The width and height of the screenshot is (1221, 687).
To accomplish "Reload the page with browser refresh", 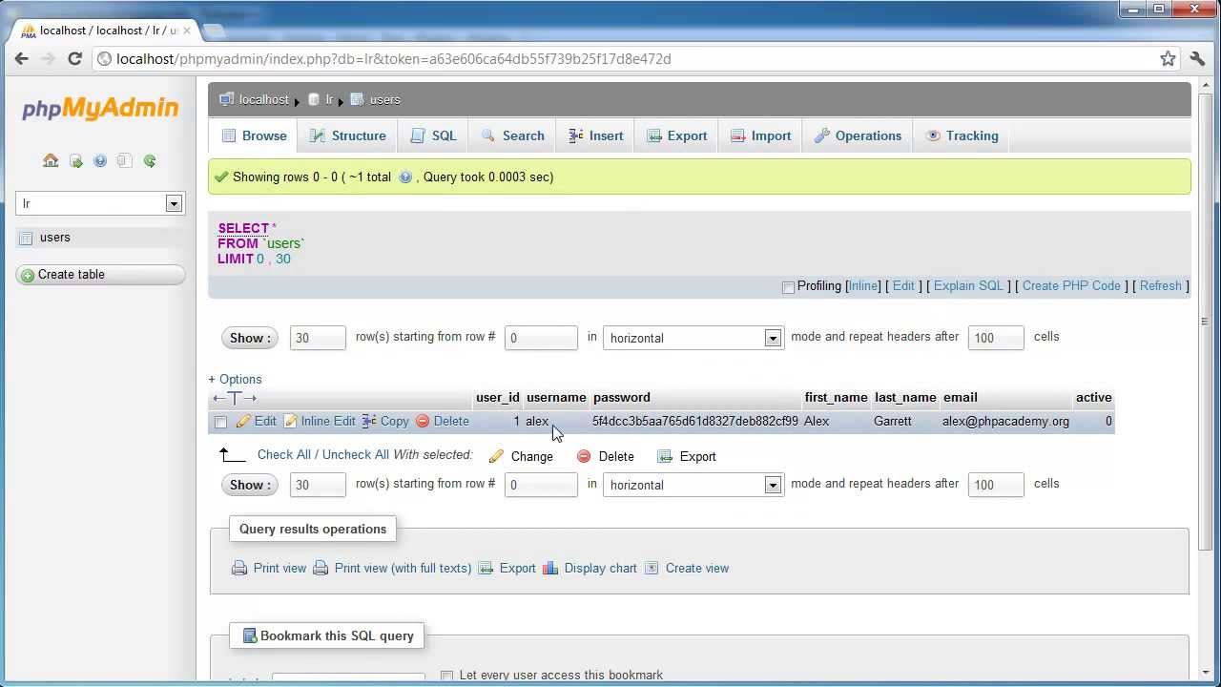I will coord(74,58).
